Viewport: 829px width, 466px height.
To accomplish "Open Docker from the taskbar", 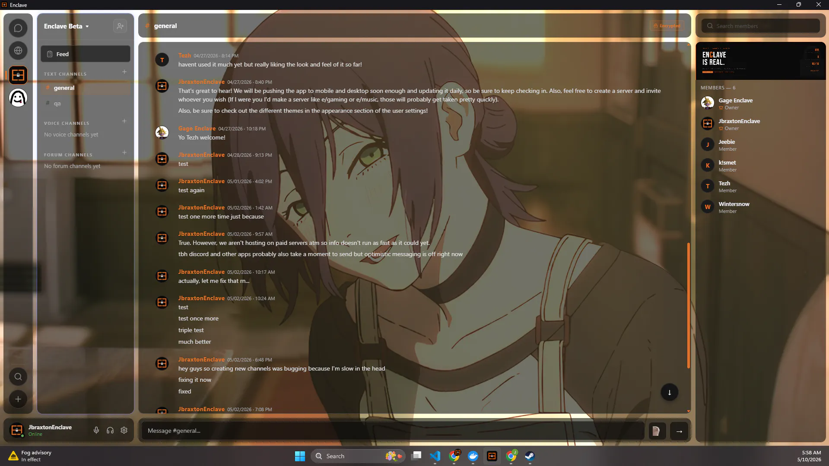I will (x=473, y=456).
